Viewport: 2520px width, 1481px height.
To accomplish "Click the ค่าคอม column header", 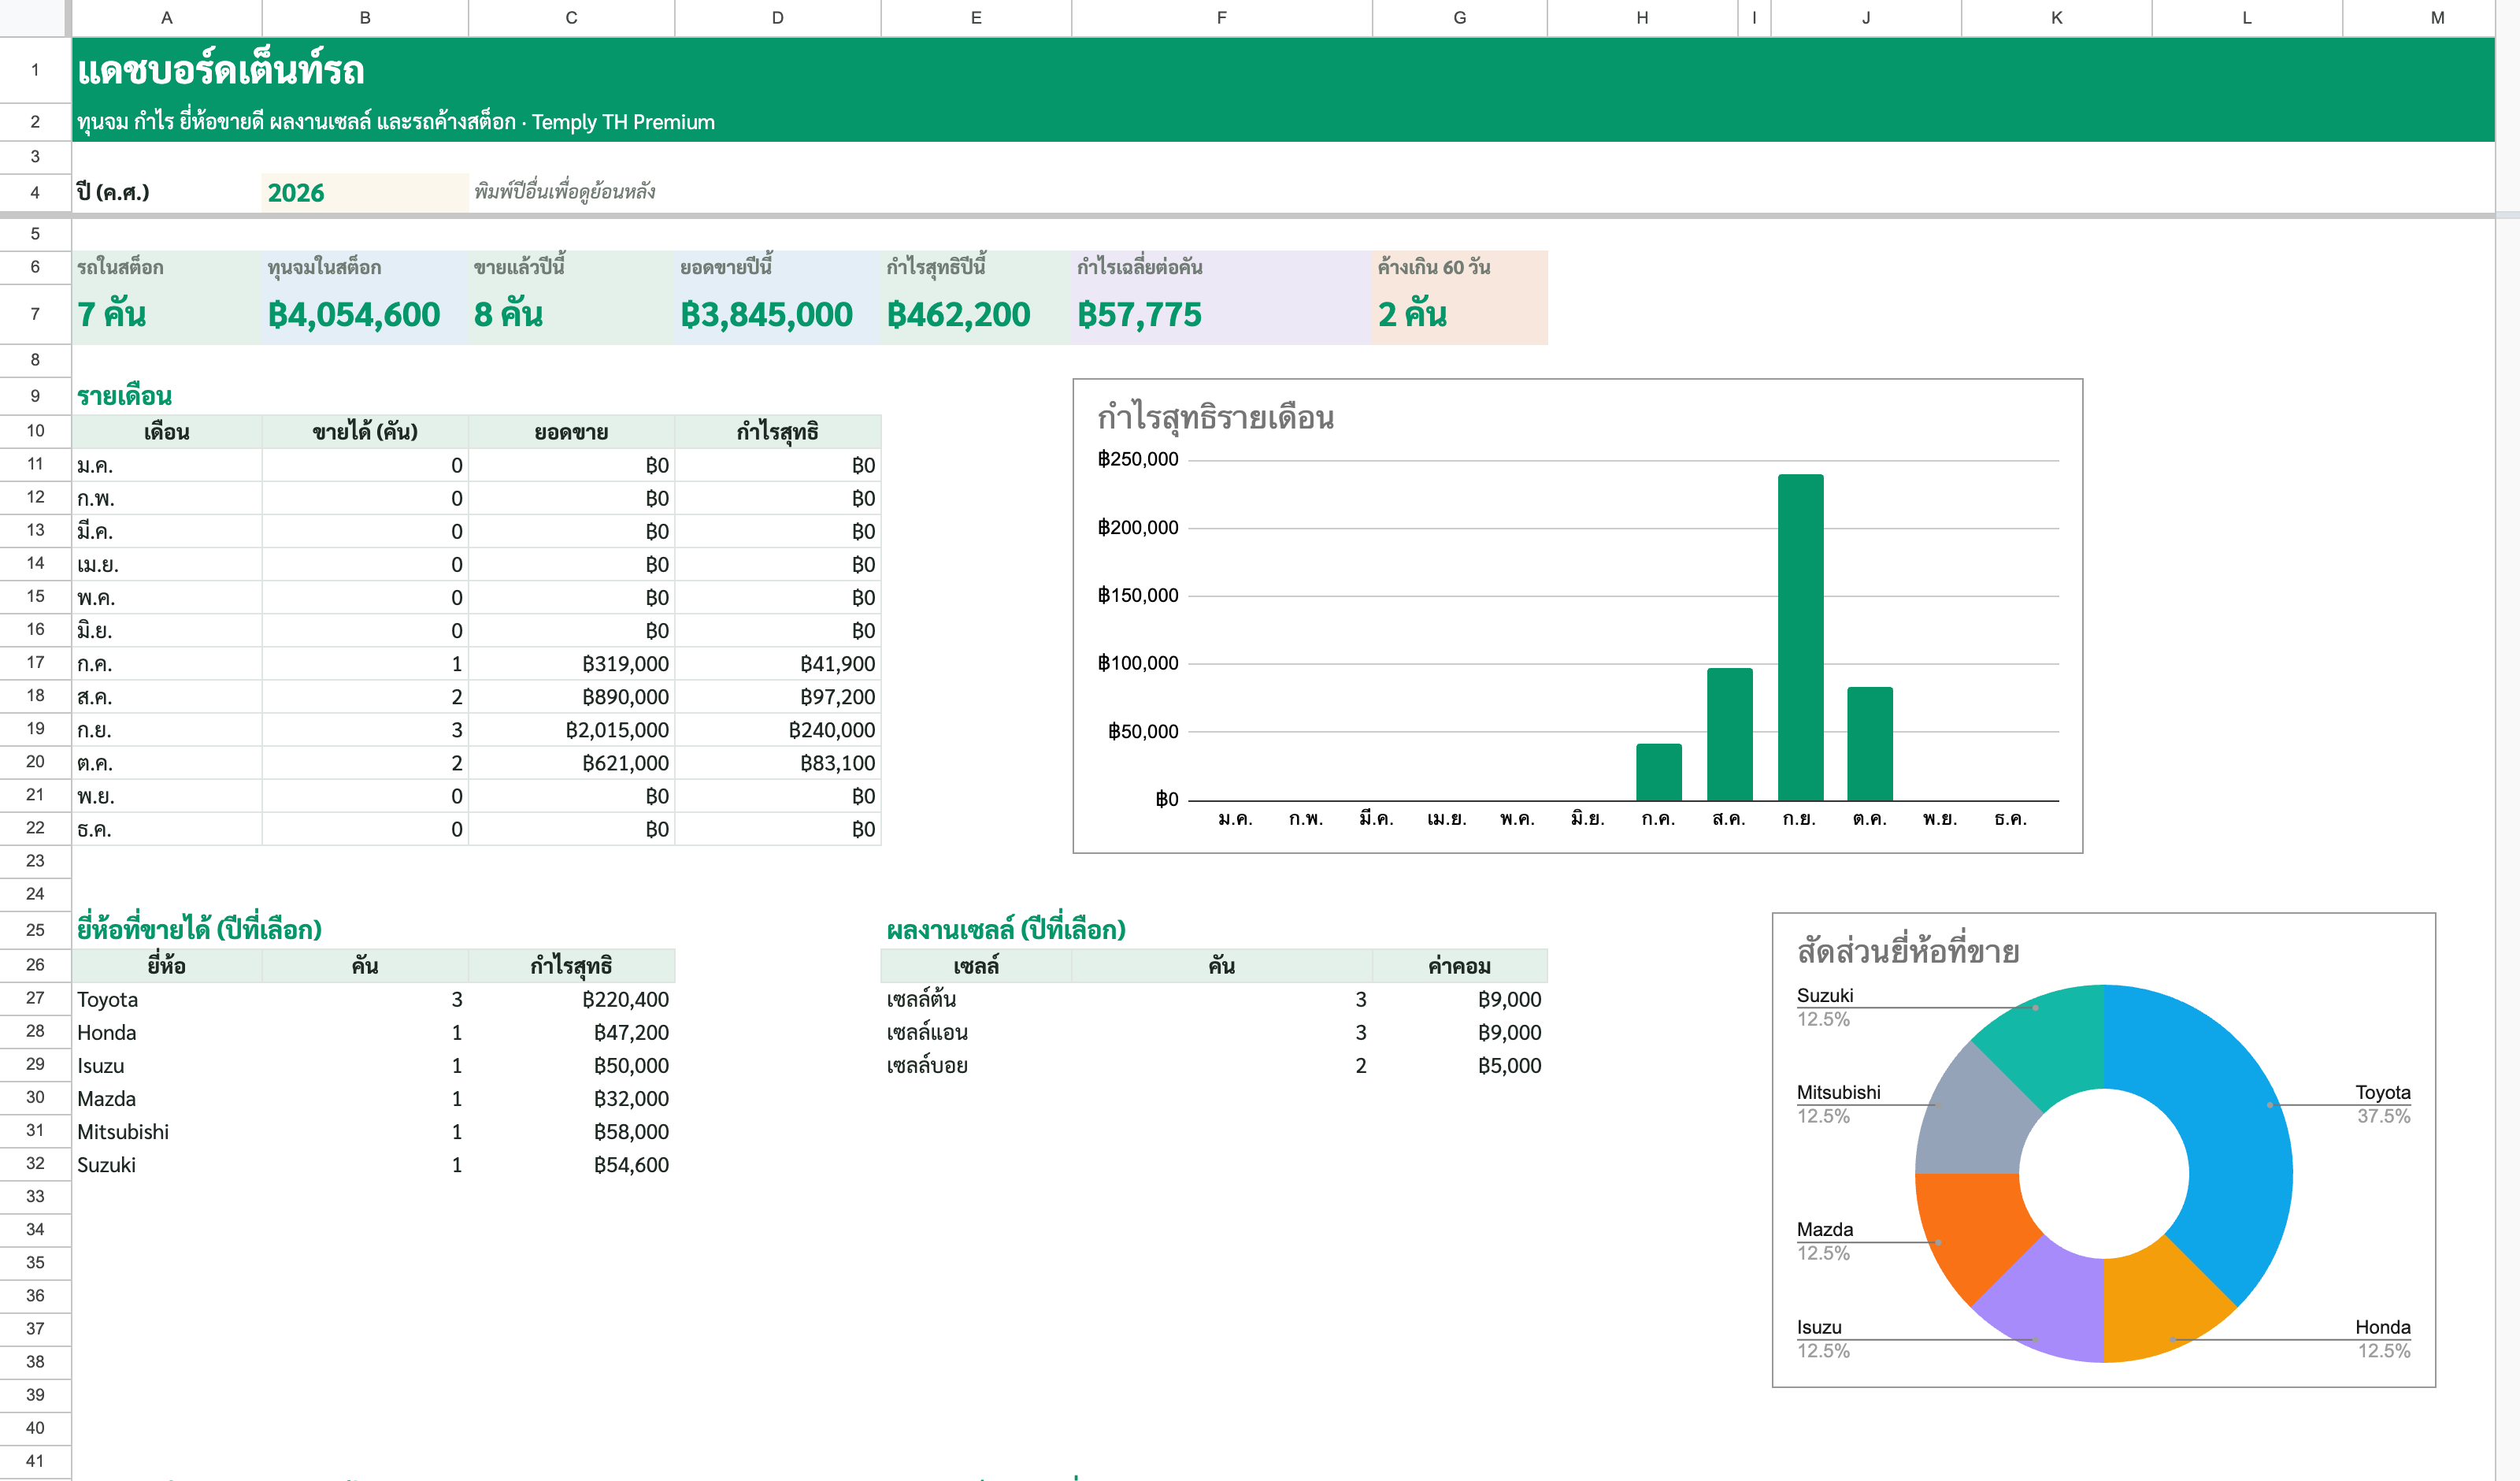I will pyautogui.click(x=1459, y=966).
